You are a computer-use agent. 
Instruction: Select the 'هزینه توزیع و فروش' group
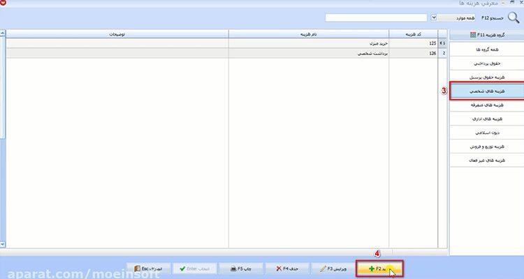(x=487, y=146)
